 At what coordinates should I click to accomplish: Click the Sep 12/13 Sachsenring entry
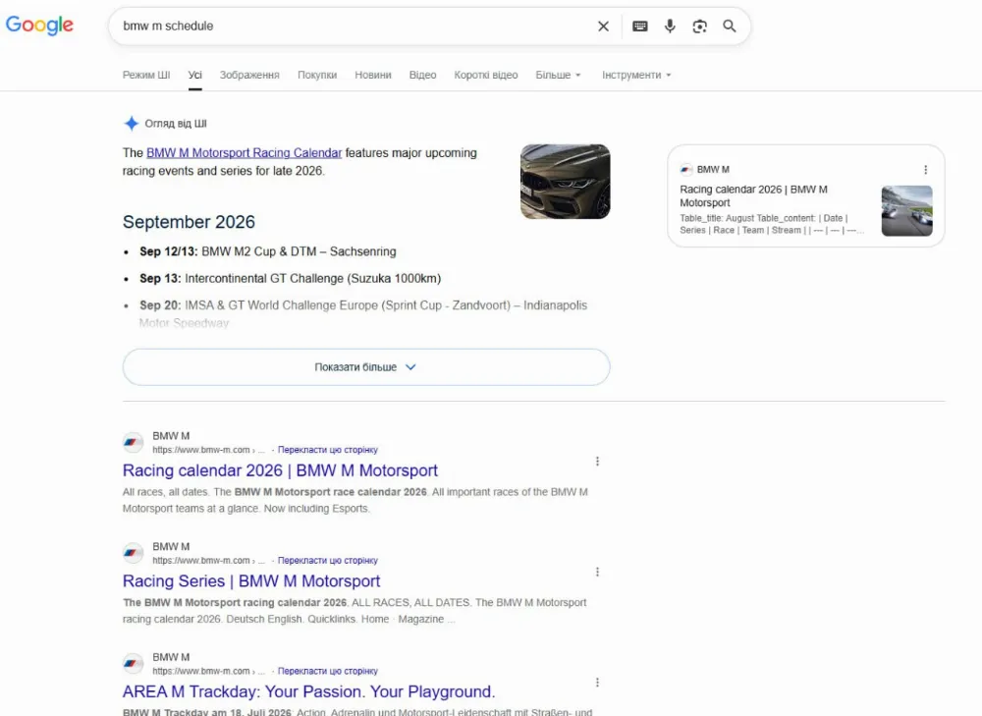click(267, 251)
